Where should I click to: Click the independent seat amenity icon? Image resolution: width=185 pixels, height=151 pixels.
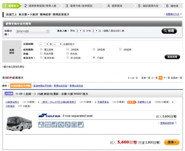click(41, 125)
